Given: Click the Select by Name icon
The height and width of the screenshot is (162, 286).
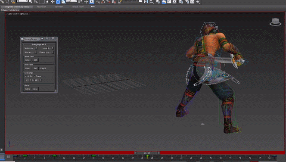Looking at the screenshot, I should point(36,2).
